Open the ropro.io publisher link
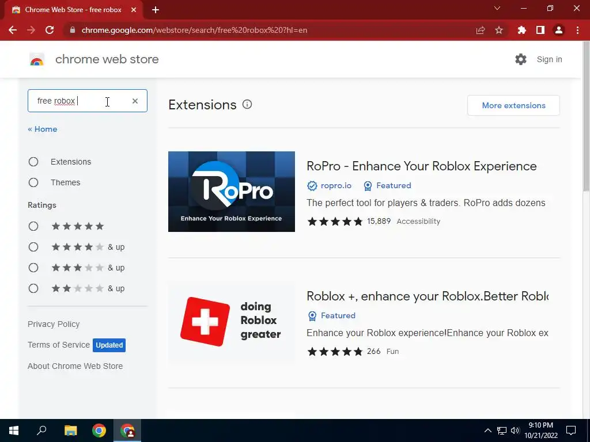Viewport: 590px width, 442px height. tap(336, 186)
